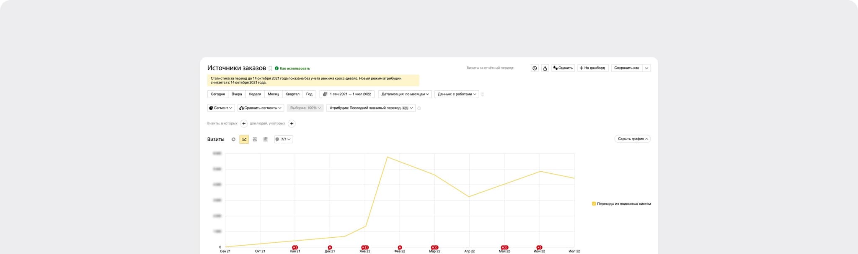The image size is (858, 254).
Task: Select the Неделя period tab
Action: pos(255,94)
